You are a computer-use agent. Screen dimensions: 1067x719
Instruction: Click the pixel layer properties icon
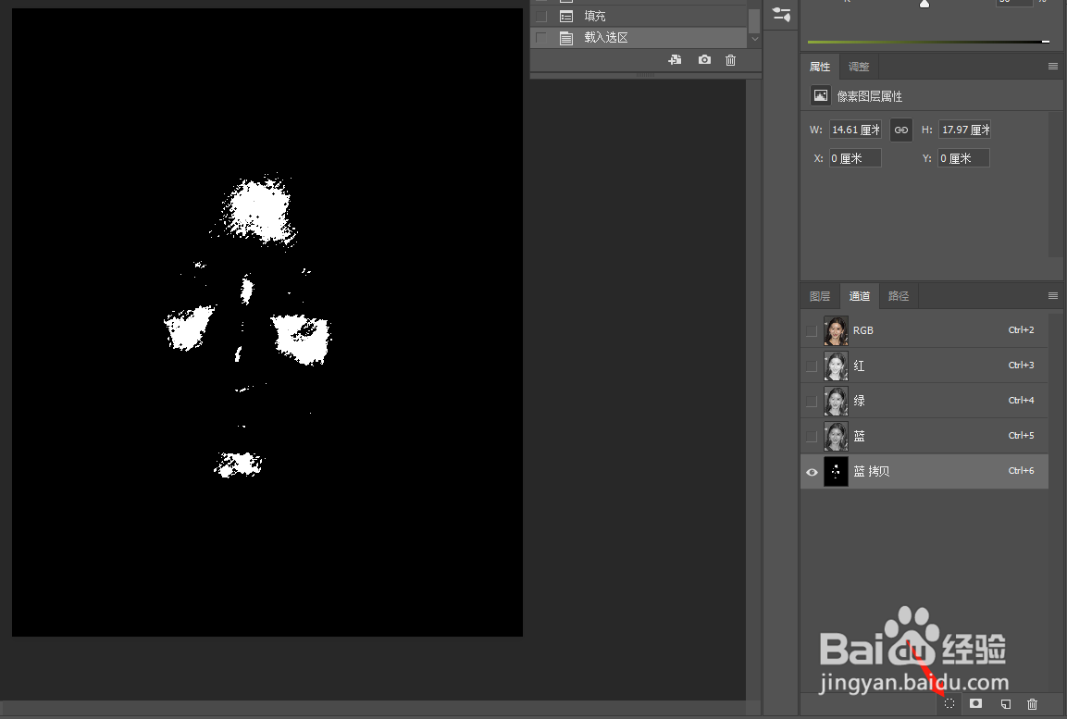(x=821, y=96)
